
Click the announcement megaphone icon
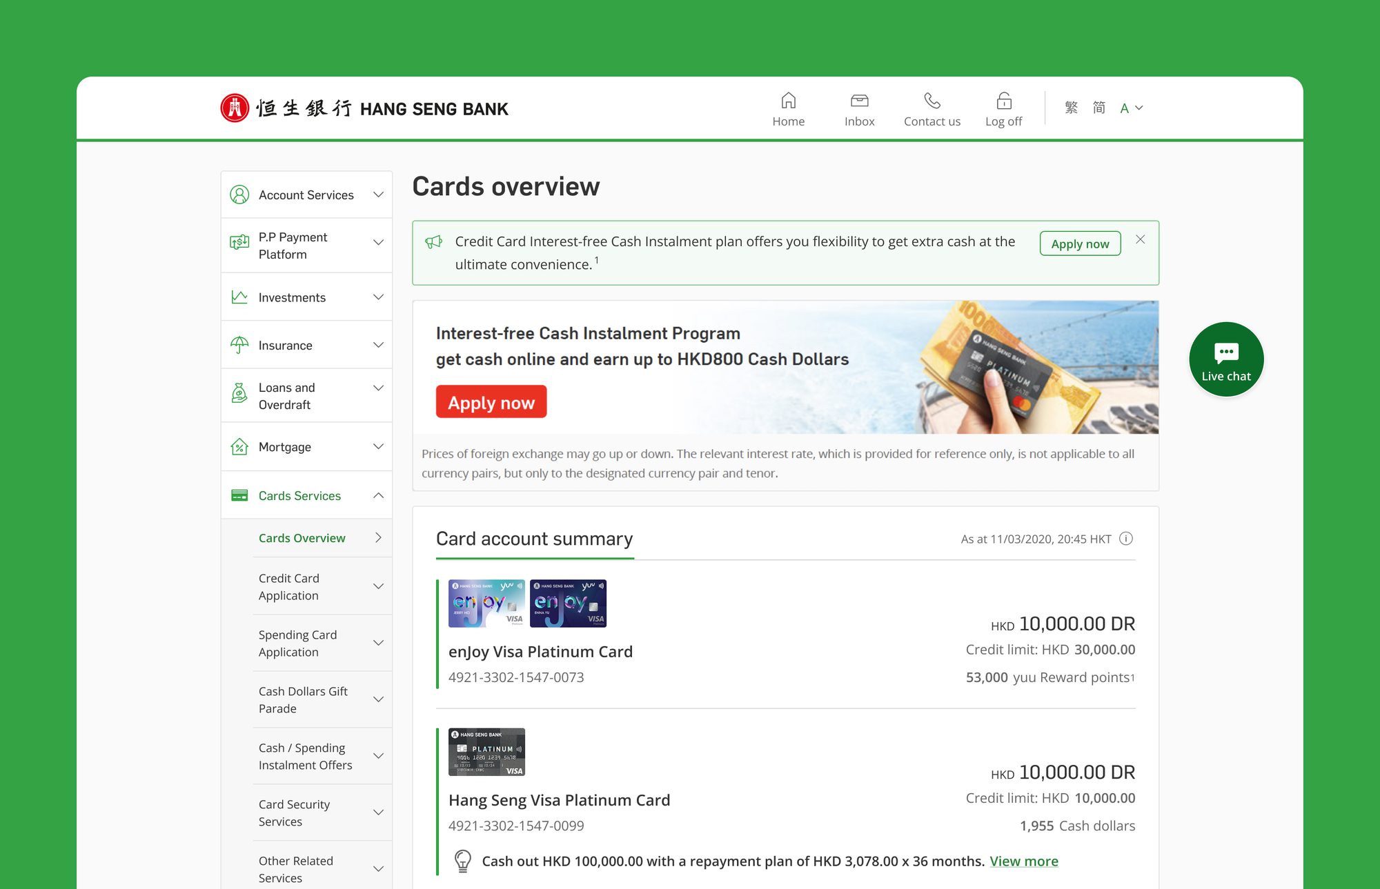click(x=434, y=242)
